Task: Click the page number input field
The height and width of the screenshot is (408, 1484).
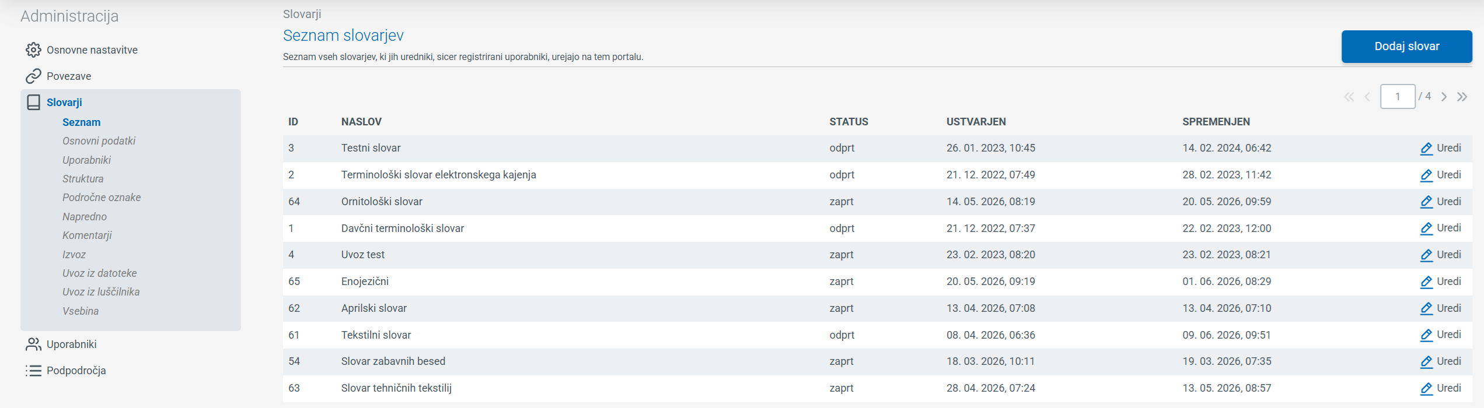Action: tap(1398, 97)
